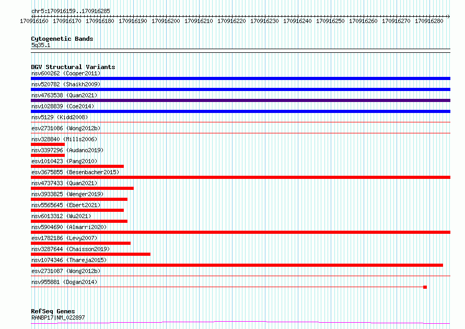Open variant nsv4763538 (Quan2021) label
The image size is (465, 329).
(x=64, y=95)
